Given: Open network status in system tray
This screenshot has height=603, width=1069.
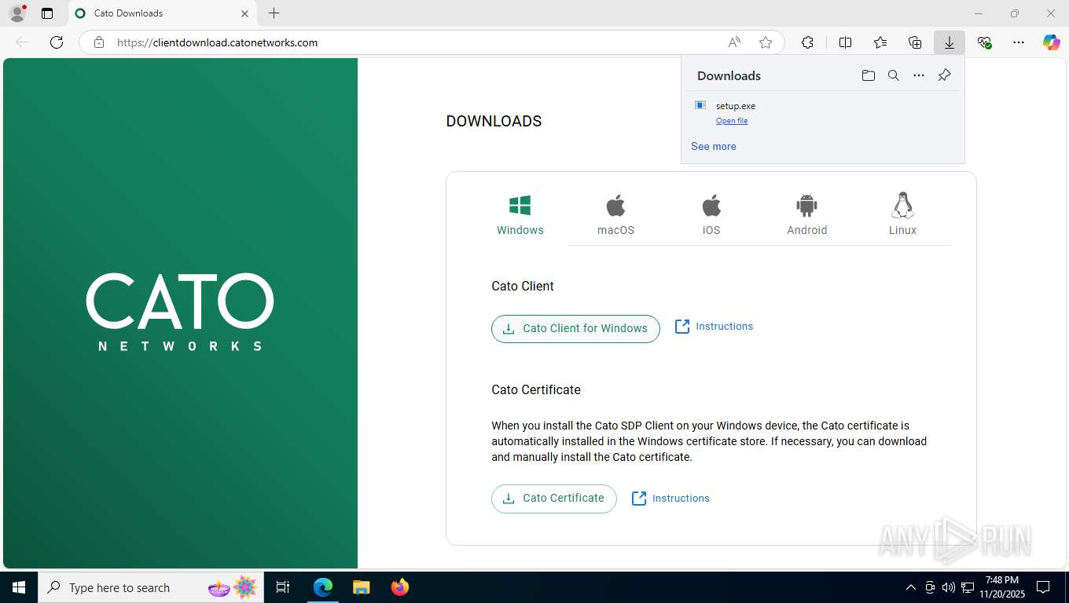Looking at the screenshot, I should point(968,587).
